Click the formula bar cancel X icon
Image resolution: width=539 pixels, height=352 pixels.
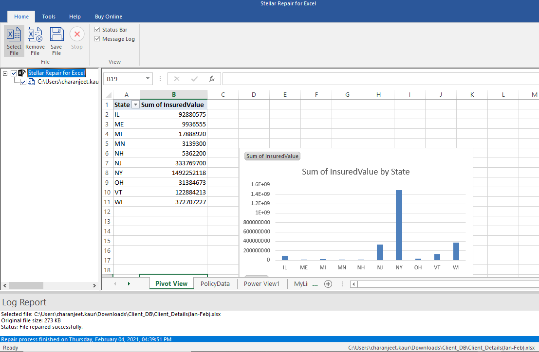point(177,79)
